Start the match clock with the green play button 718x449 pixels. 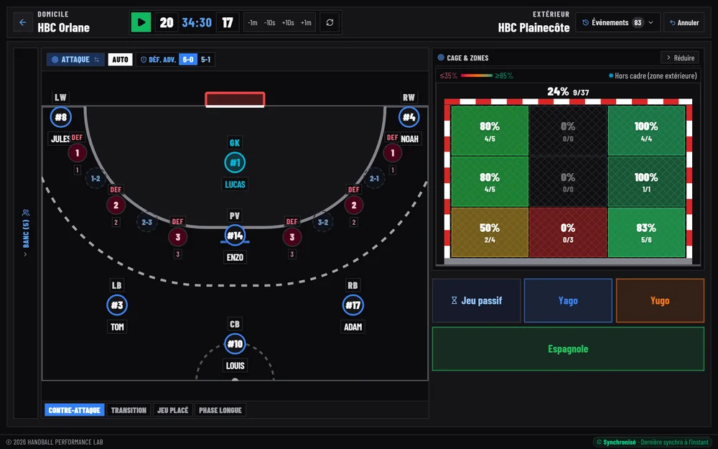point(141,22)
